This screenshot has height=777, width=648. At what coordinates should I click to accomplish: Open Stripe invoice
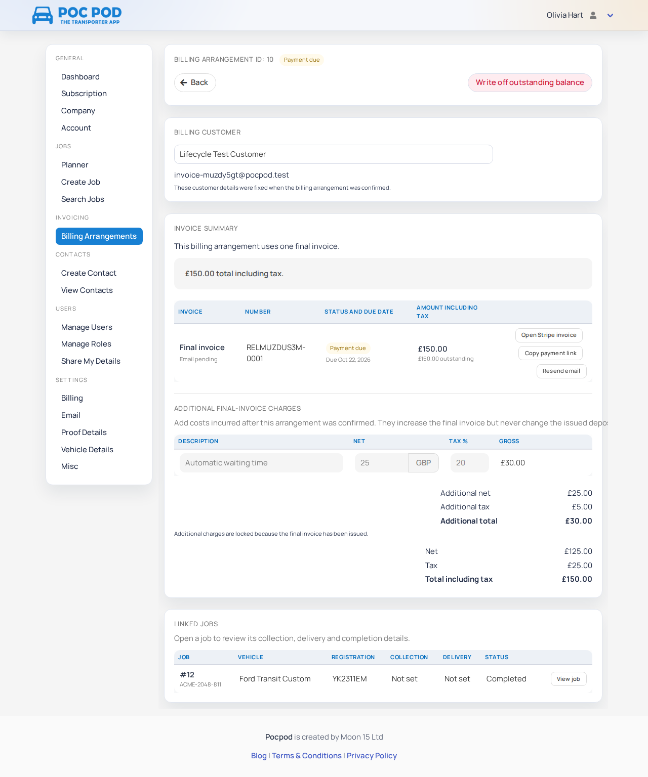click(549, 335)
